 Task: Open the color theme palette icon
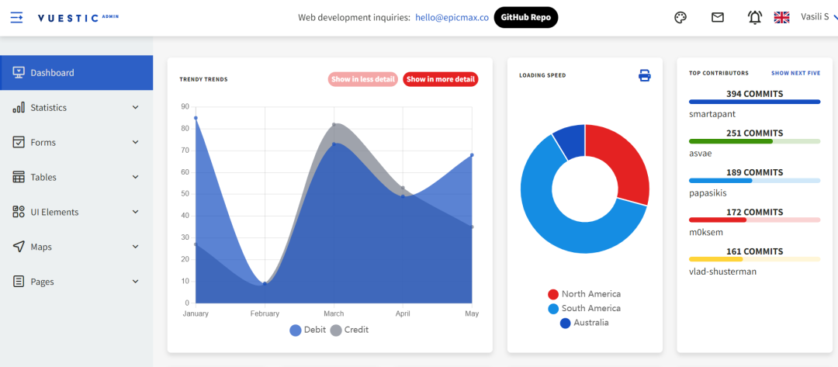pos(680,17)
